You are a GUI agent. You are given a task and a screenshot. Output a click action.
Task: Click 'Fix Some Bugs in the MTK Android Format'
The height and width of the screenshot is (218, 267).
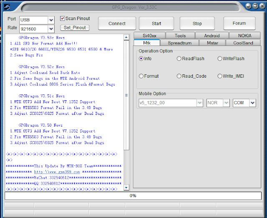(55, 79)
